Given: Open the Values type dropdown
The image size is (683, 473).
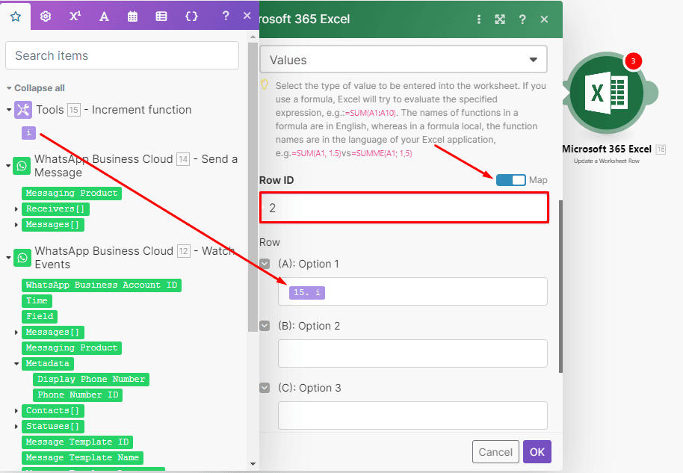Looking at the screenshot, I should [x=404, y=59].
